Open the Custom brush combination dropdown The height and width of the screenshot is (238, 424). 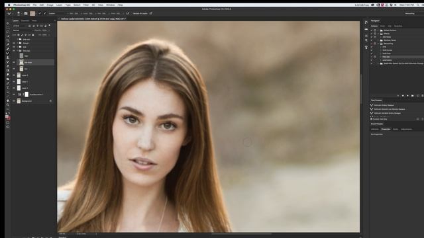(58, 13)
